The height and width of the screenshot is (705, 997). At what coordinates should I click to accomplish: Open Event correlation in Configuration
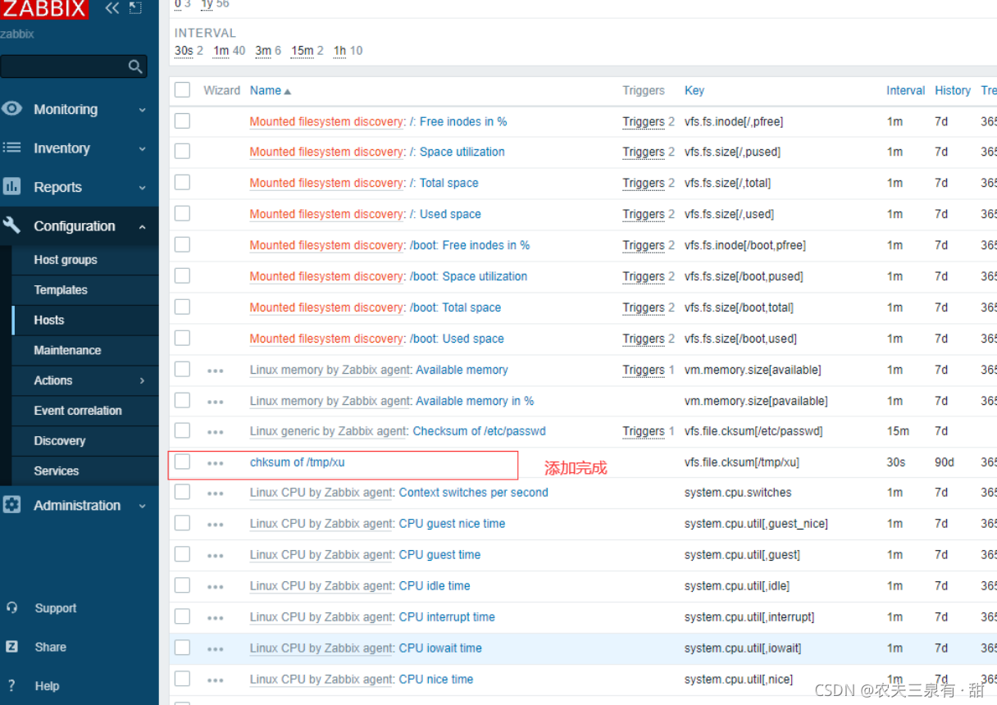(x=78, y=410)
